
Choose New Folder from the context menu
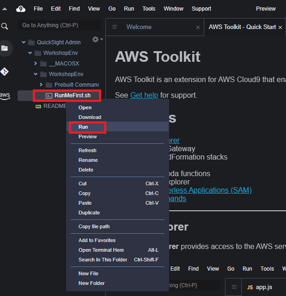(117, 283)
